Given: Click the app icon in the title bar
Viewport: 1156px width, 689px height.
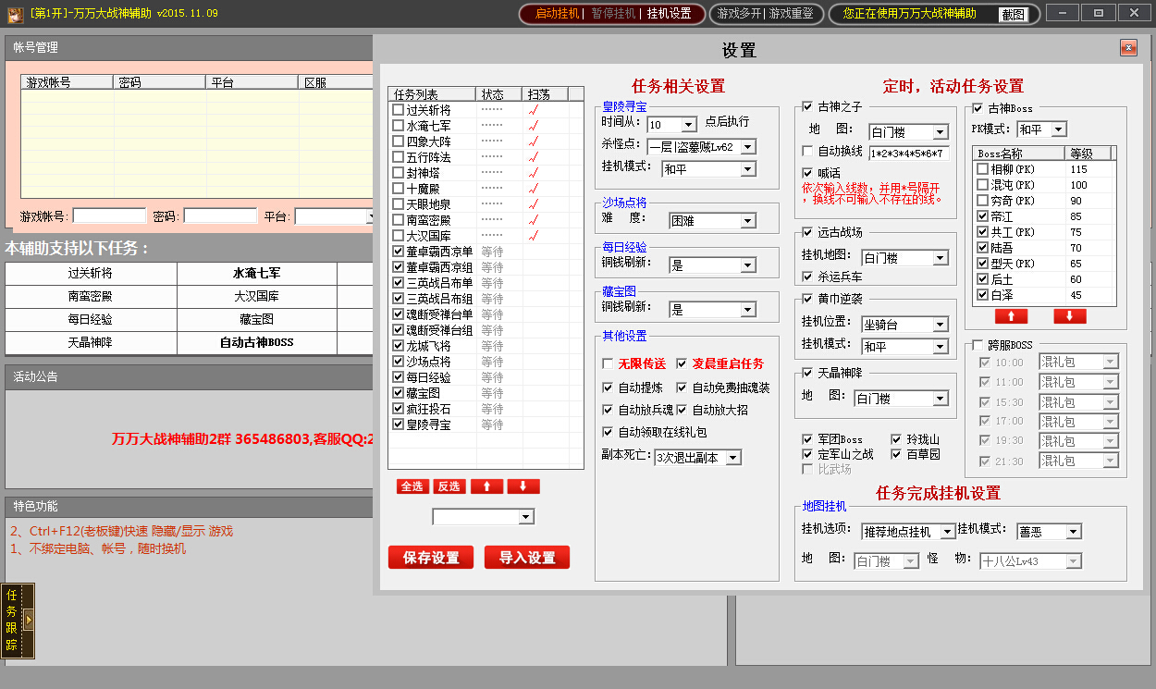Looking at the screenshot, I should 14,13.
